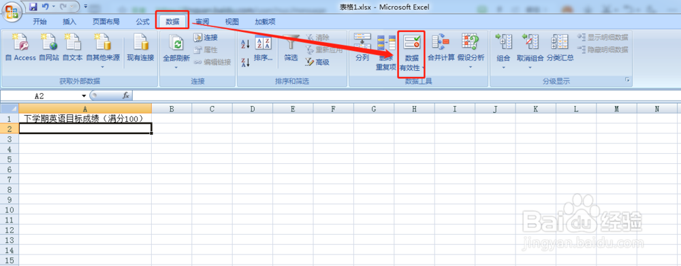Click the 属性 button
The height and width of the screenshot is (266, 681).
(x=206, y=50)
